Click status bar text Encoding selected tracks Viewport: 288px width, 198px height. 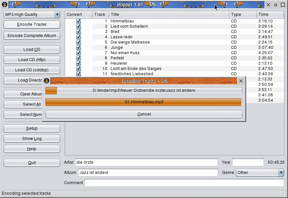pos(26,193)
